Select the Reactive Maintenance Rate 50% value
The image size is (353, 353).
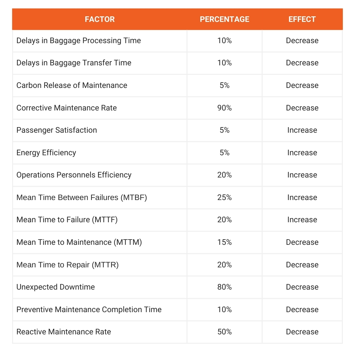click(225, 332)
